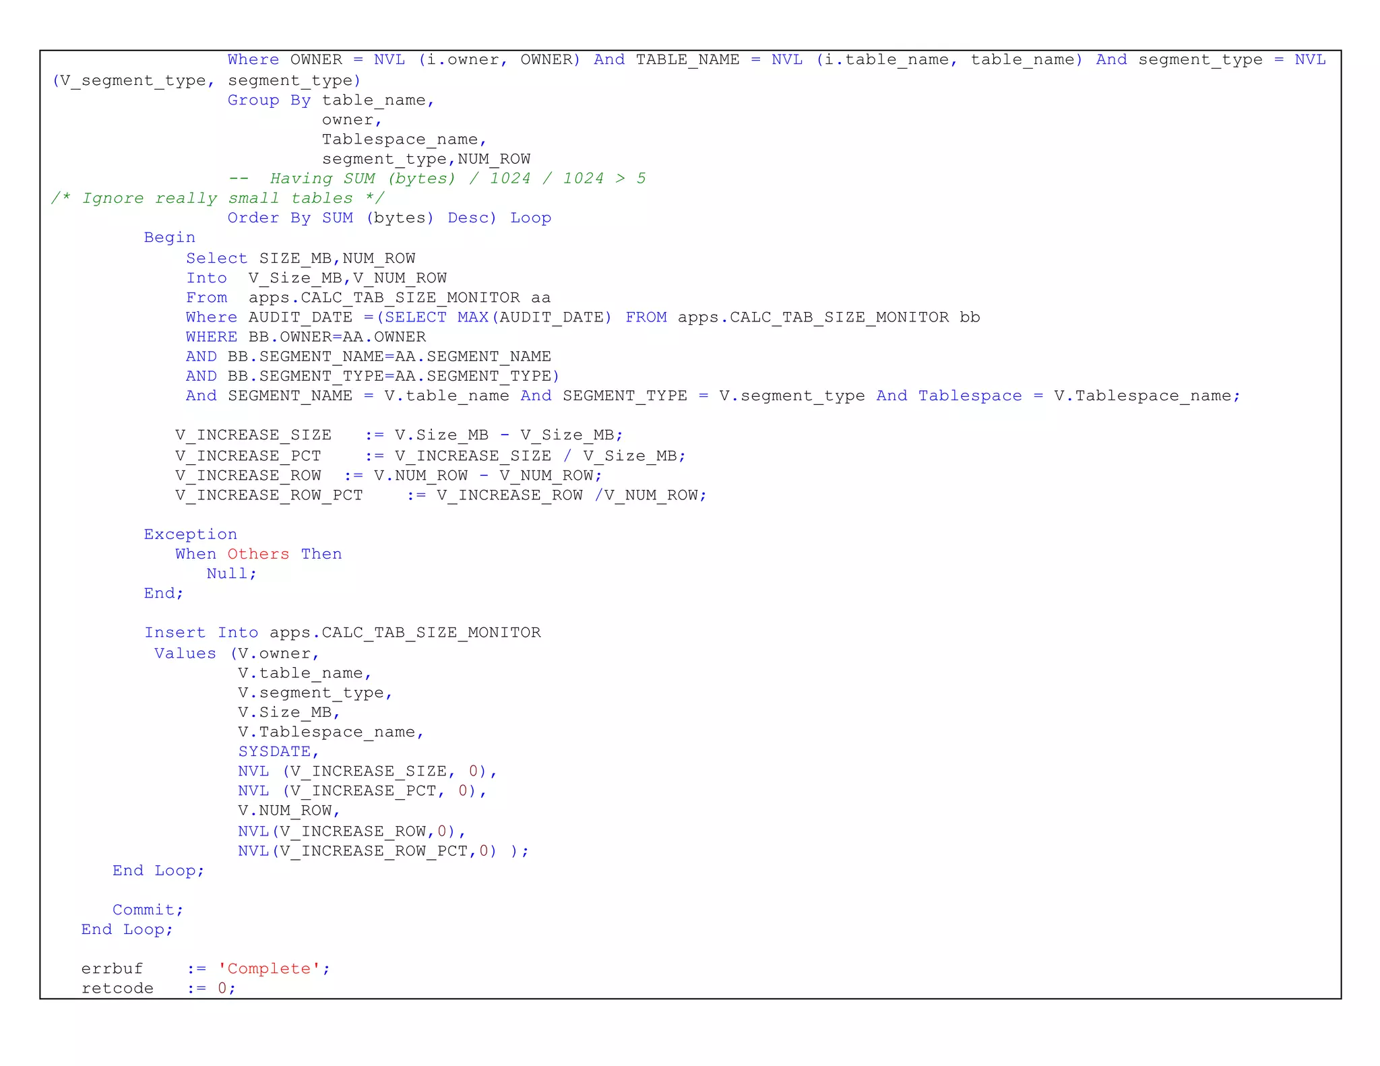Click the 'V_INCREASE_ROW_PCT :=' assignment line
The height and width of the screenshot is (1066, 1380).
click(x=441, y=495)
